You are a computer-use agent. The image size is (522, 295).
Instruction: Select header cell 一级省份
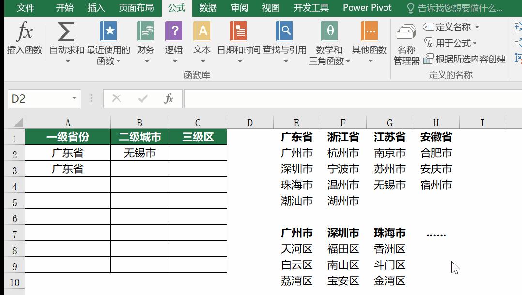(x=68, y=137)
